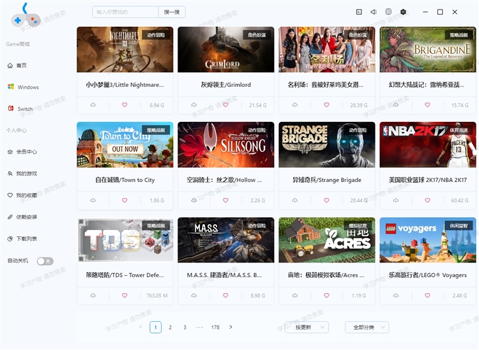The height and width of the screenshot is (350, 479).
Task: Go to page 2
Action: 170,327
